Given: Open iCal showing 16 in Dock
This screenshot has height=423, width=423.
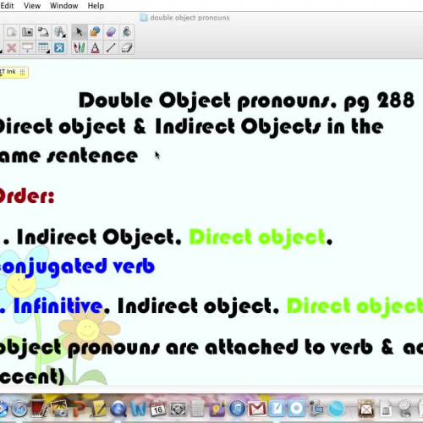Looking at the screenshot, I should click(x=158, y=409).
